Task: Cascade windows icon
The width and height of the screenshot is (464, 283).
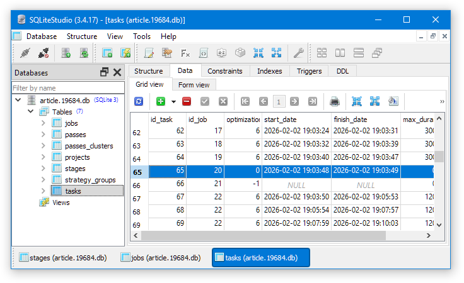Action: [x=377, y=53]
